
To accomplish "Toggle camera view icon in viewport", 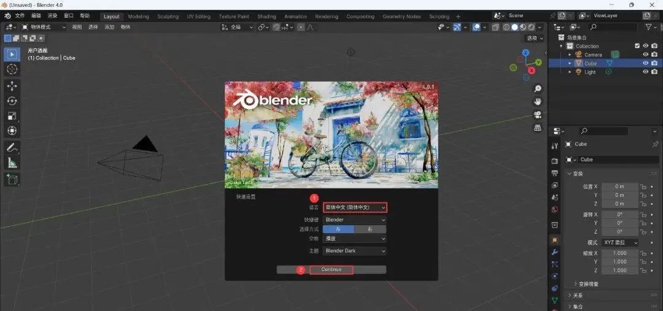I will click(538, 115).
